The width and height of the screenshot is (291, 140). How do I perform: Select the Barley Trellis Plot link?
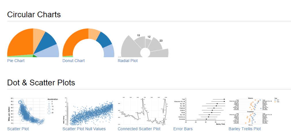pyautogui.click(x=245, y=129)
